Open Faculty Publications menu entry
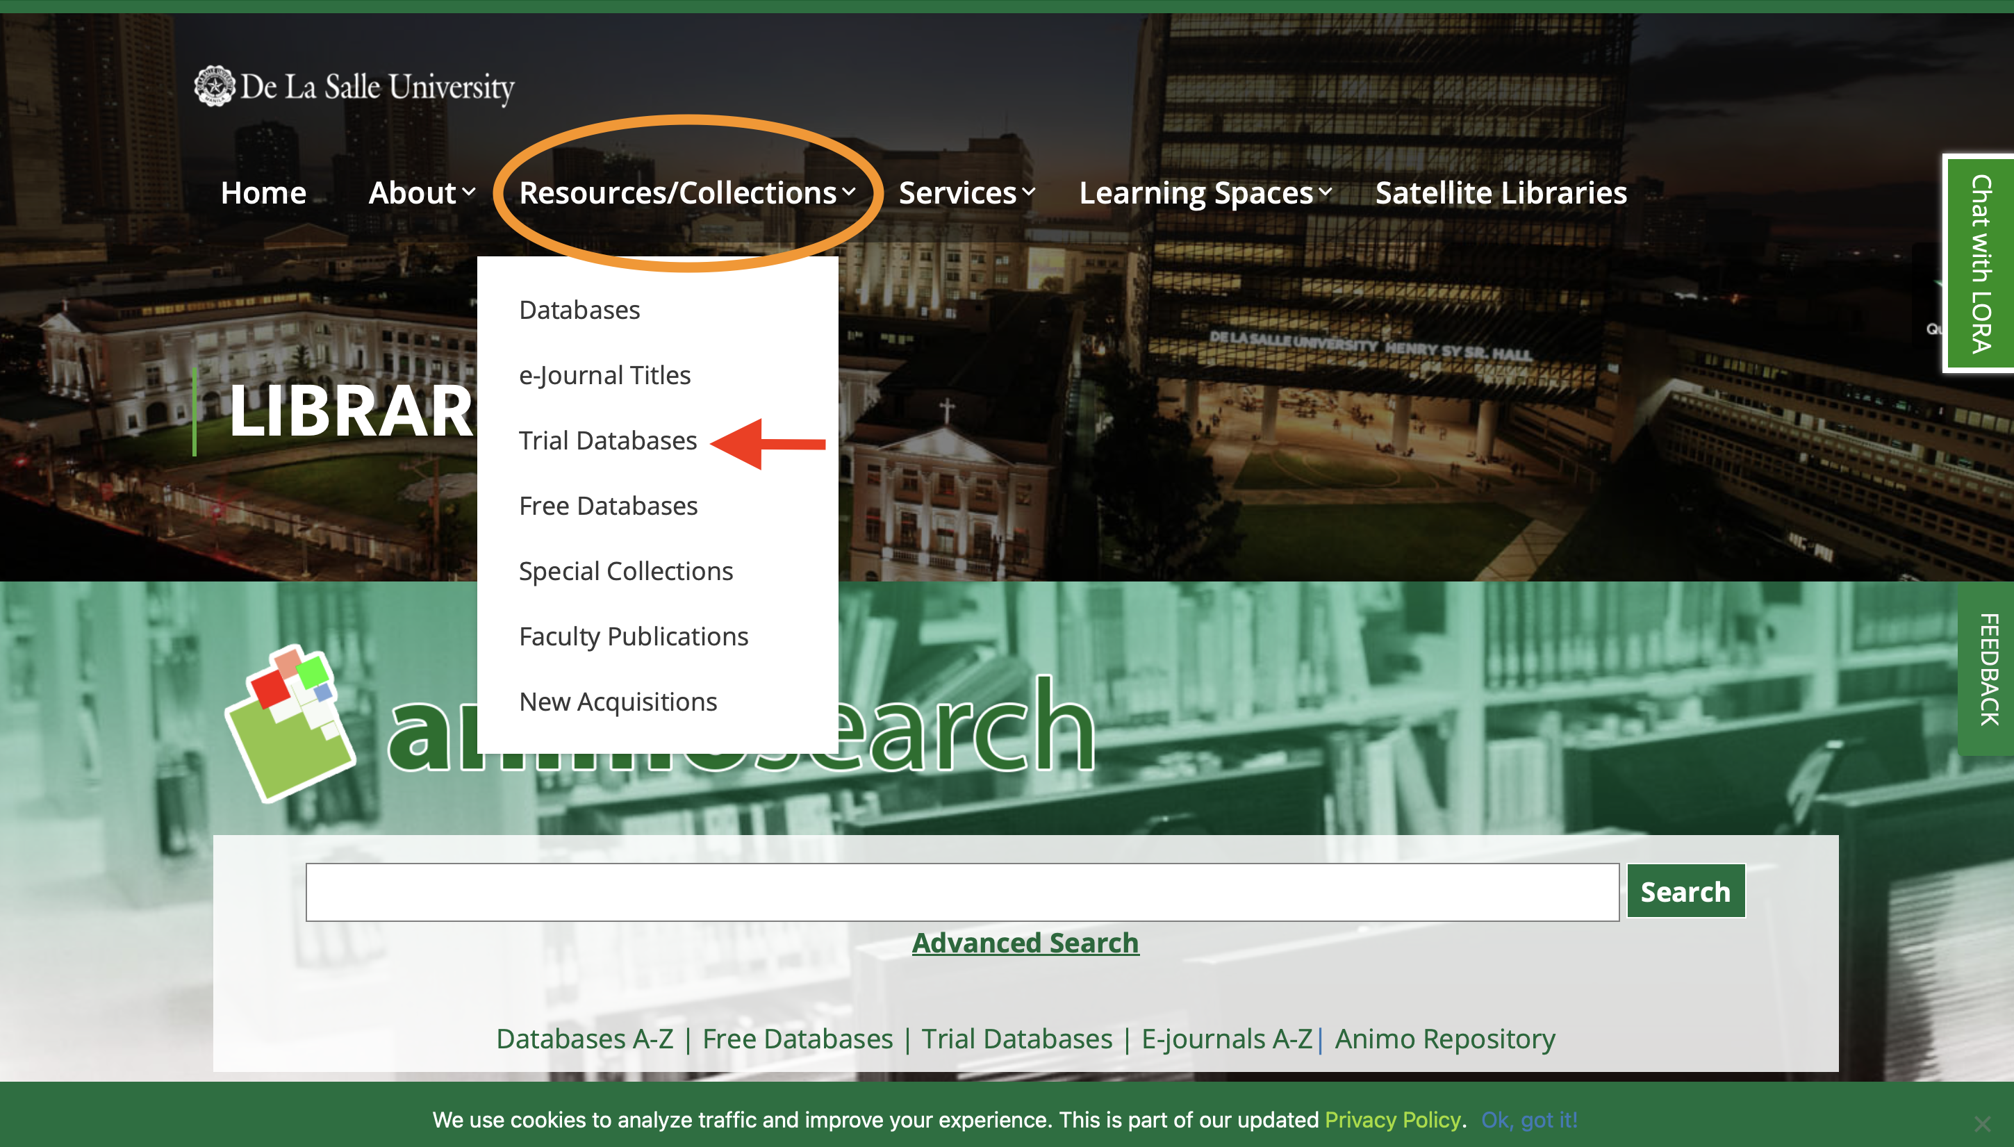This screenshot has height=1147, width=2014. [634, 636]
